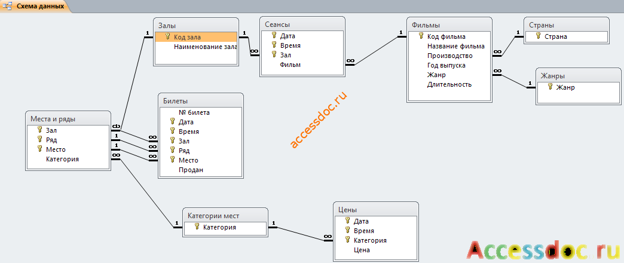Switch to the Схема данных tab
624x263 pixels.
[35, 6]
